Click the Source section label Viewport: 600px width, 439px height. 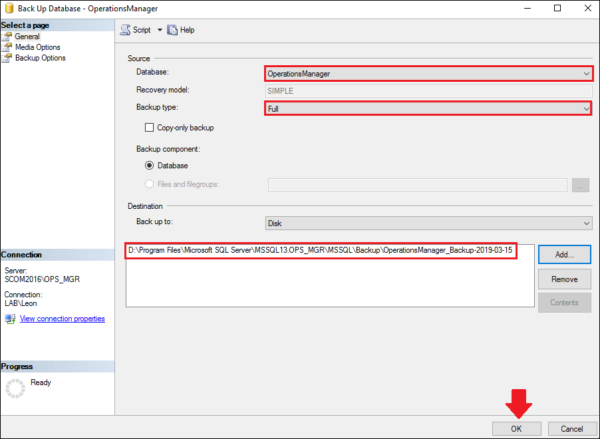coord(138,59)
